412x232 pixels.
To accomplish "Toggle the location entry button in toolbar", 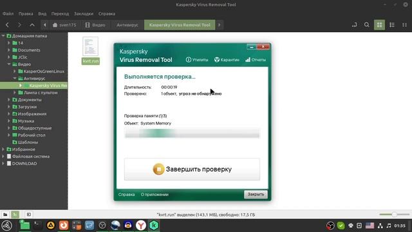I will (355, 25).
